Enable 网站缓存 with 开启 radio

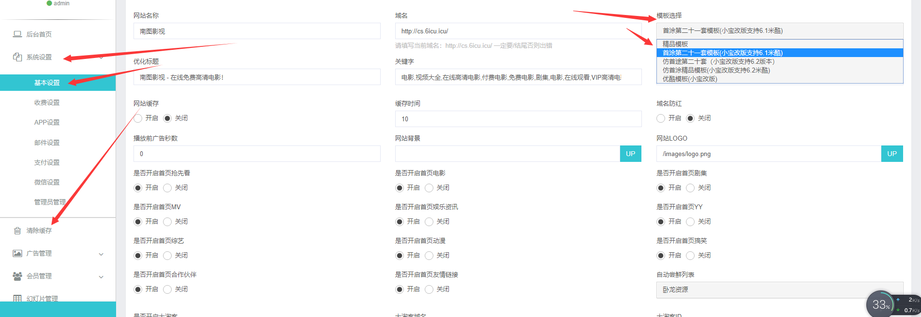tap(138, 118)
